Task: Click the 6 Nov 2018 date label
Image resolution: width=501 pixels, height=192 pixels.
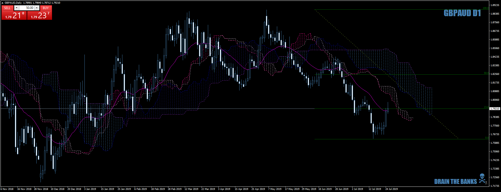Action: coord(7,189)
